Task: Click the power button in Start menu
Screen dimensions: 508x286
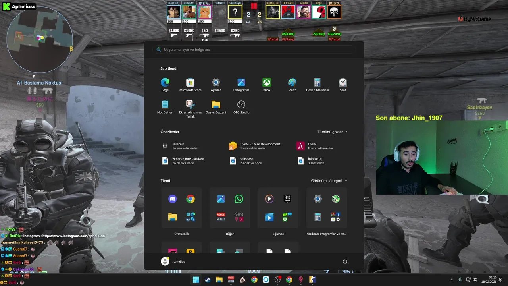Action: (345, 261)
